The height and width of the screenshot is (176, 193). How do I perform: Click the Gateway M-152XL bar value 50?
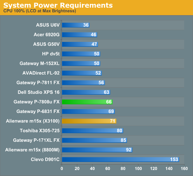96,63
